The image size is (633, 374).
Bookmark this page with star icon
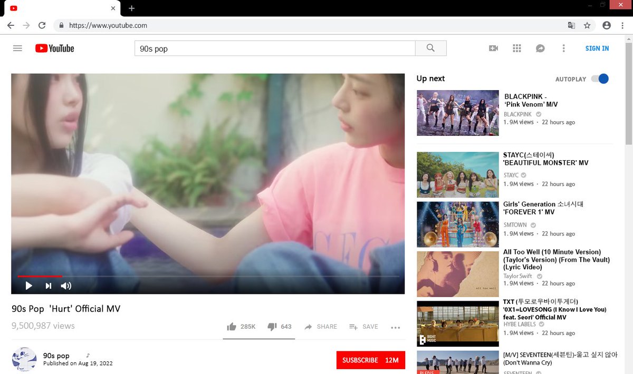coord(587,25)
